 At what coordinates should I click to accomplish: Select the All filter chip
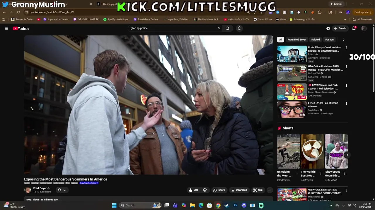click(x=281, y=40)
